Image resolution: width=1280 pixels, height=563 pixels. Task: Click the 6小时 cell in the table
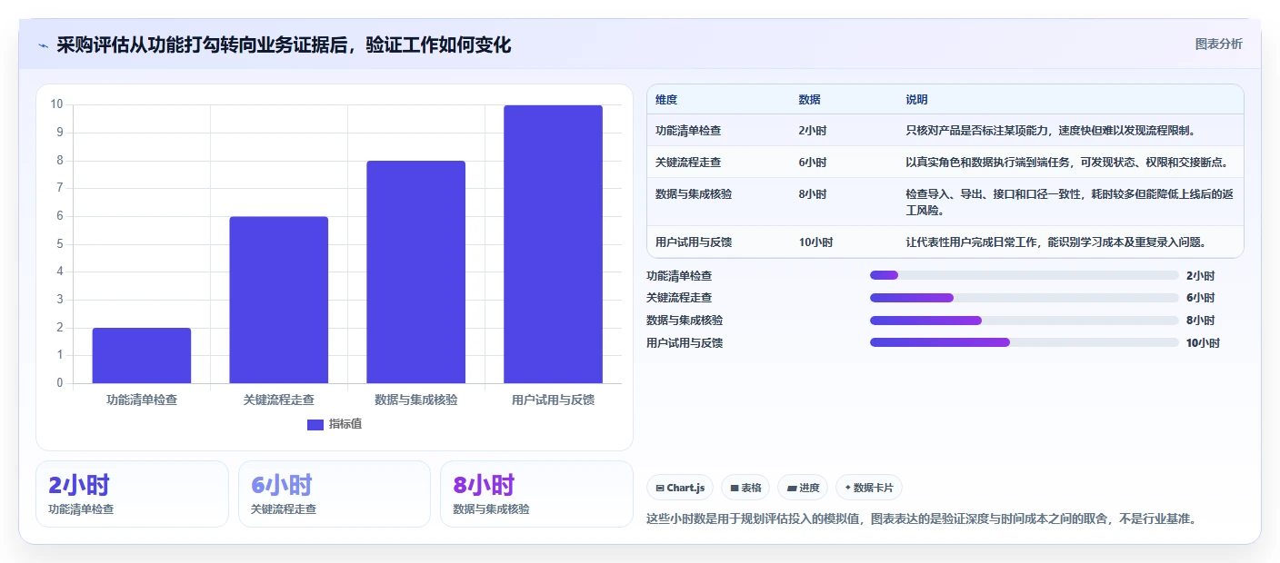813,163
